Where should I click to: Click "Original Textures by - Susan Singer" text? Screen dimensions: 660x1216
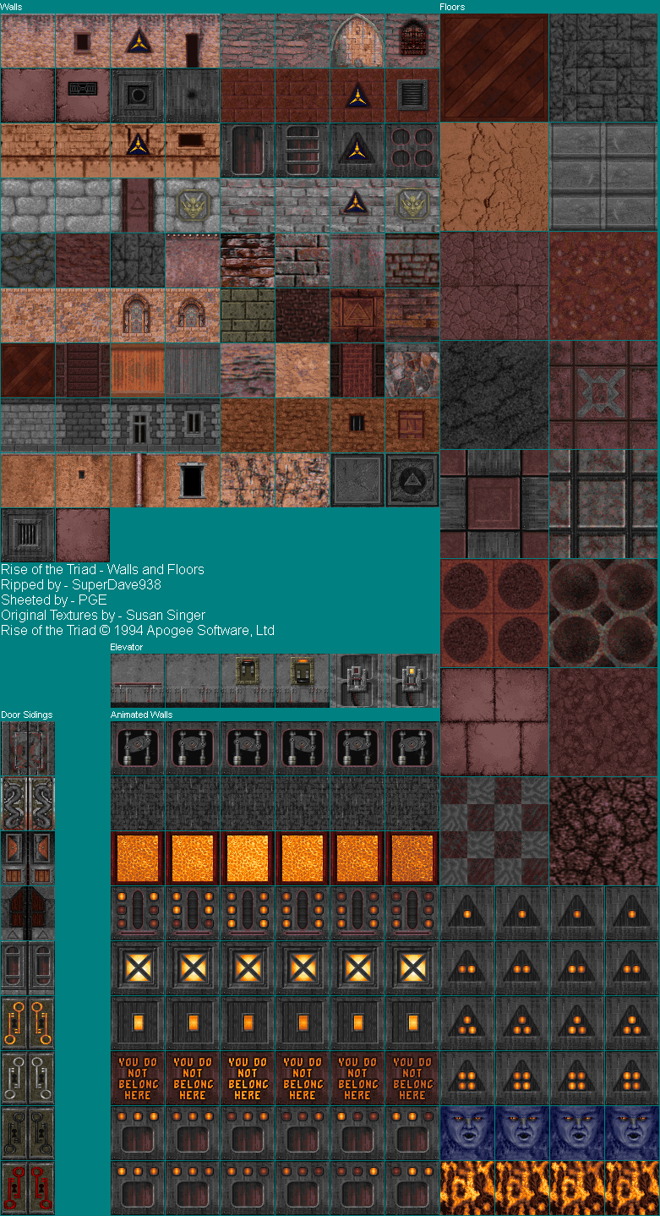[x=103, y=615]
